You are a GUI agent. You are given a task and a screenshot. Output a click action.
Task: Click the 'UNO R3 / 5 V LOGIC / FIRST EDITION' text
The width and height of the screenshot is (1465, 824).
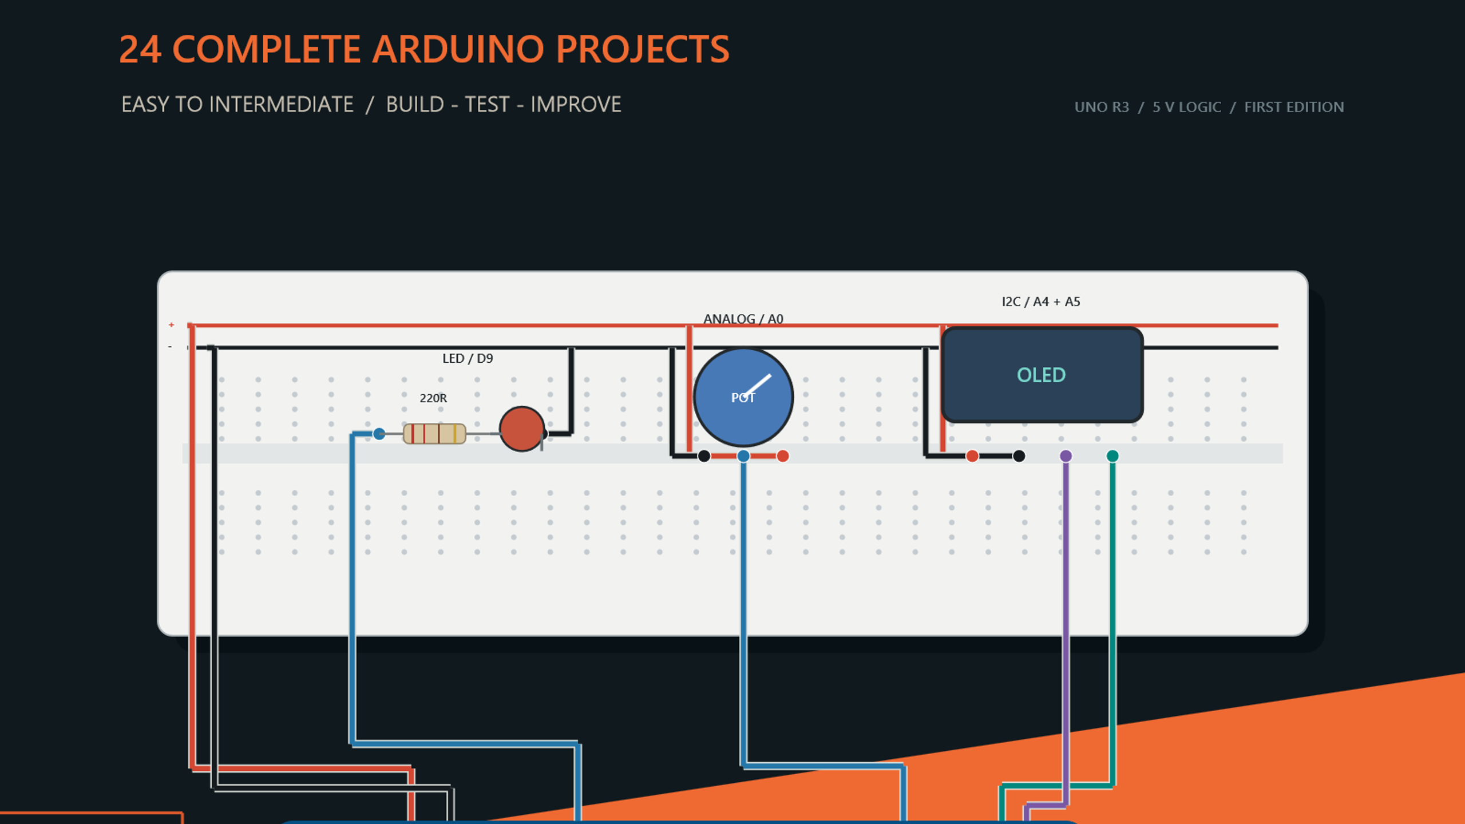1209,107
